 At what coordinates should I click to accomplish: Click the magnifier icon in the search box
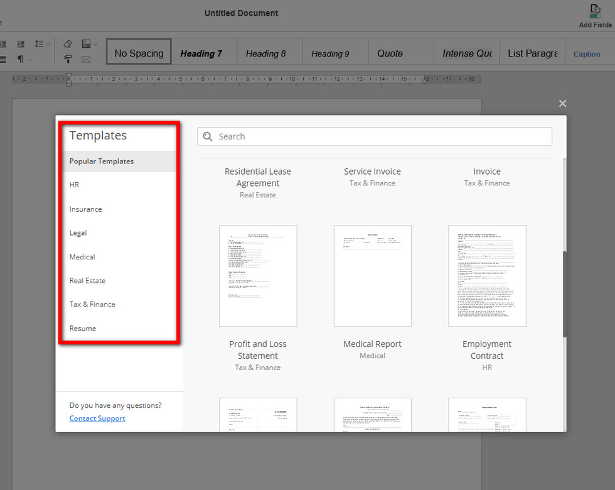(x=208, y=136)
